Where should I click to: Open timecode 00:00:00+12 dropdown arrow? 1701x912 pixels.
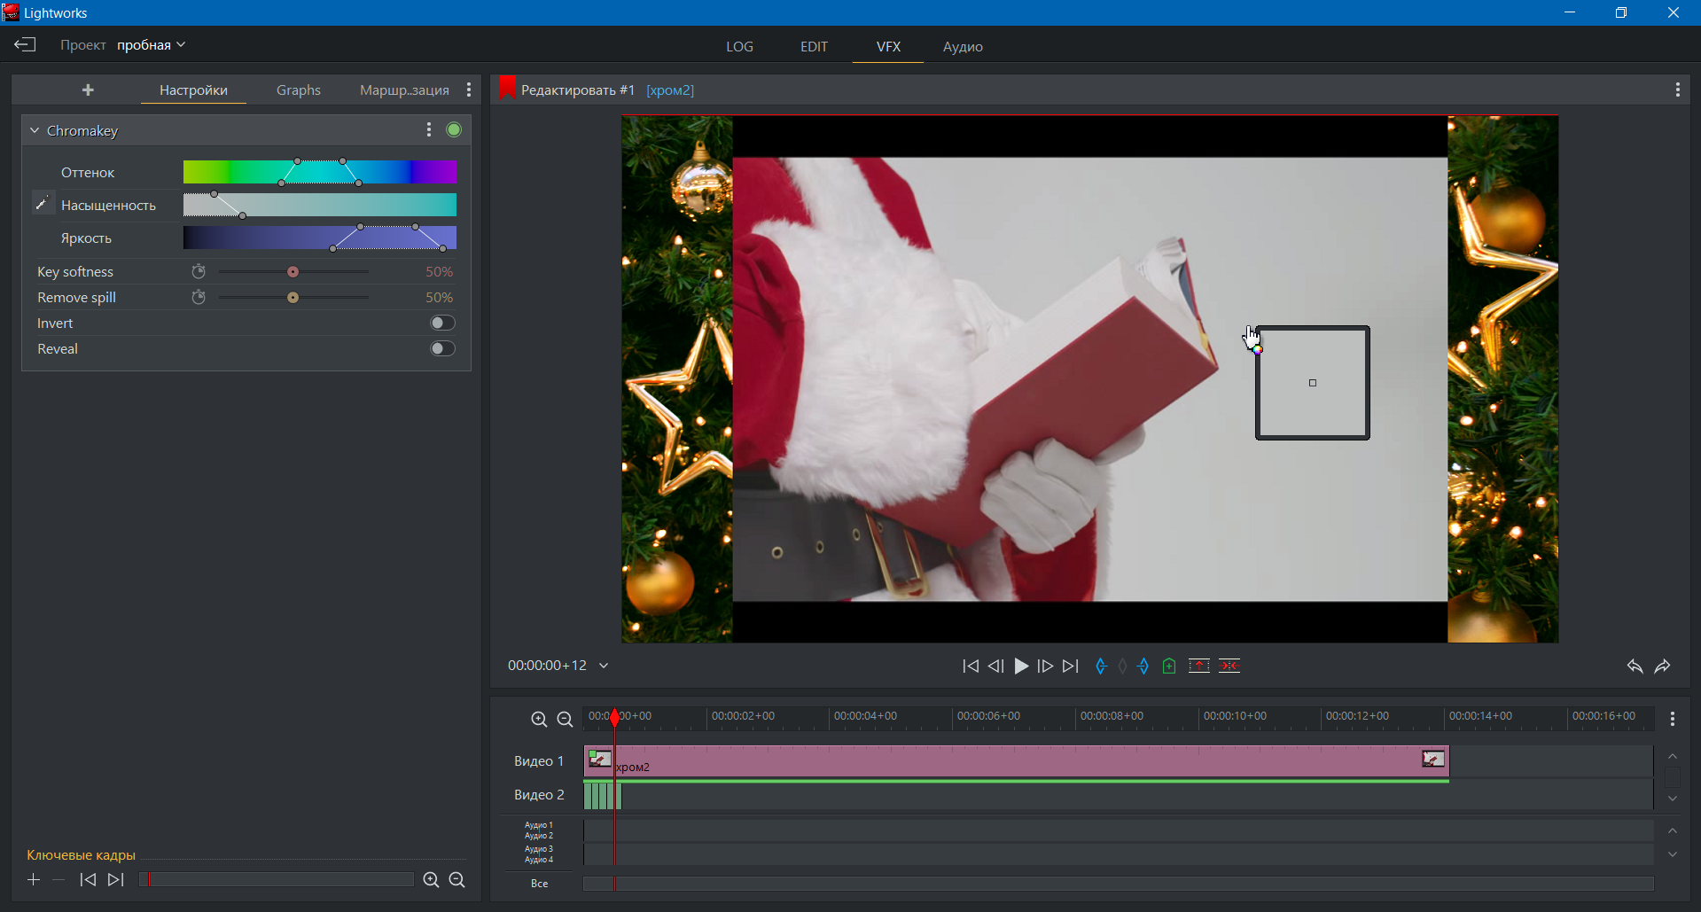click(x=604, y=666)
